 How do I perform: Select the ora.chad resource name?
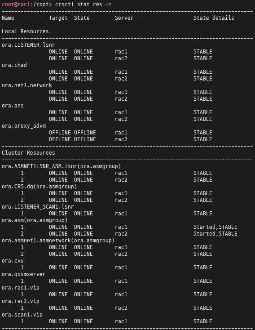(x=14, y=65)
